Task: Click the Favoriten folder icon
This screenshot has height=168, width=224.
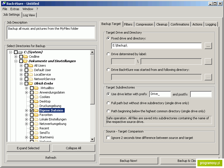Action: pos(36,115)
